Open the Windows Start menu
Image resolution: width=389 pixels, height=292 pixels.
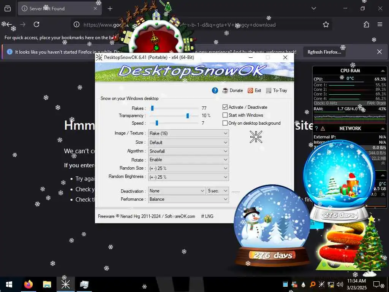[9, 284]
